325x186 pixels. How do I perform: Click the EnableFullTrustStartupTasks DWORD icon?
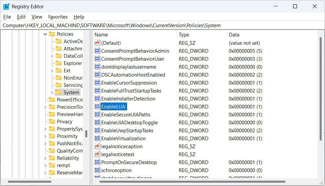[97, 91]
